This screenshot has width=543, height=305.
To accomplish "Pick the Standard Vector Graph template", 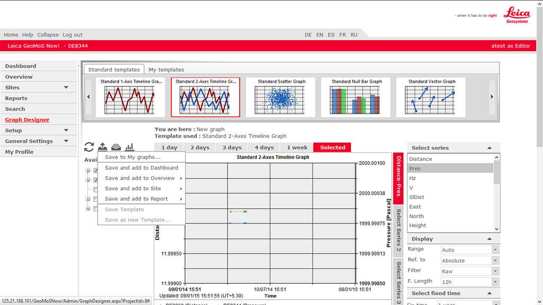I will tap(431, 97).
